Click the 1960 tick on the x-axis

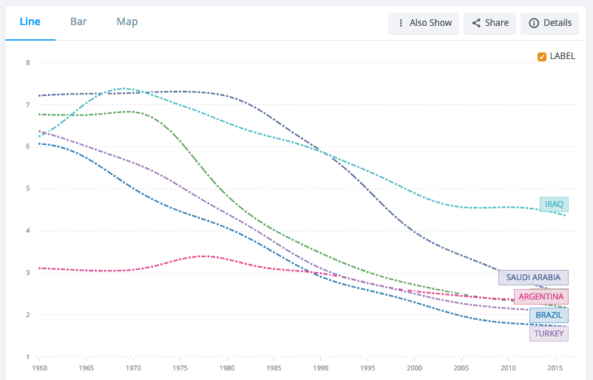pyautogui.click(x=40, y=368)
